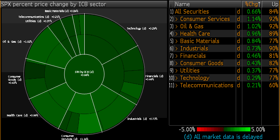The width and height of the screenshot is (280, 140).
Task: Select the All Securities row
Action: click(x=224, y=12)
